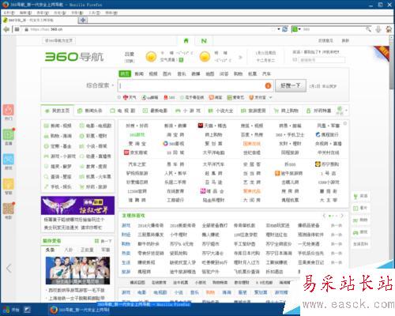The width and height of the screenshot is (395, 316).
Task: Open the Firefox search engine dropdown
Action: coord(296,29)
